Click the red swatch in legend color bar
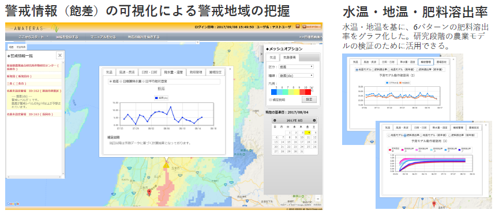 point(308,92)
